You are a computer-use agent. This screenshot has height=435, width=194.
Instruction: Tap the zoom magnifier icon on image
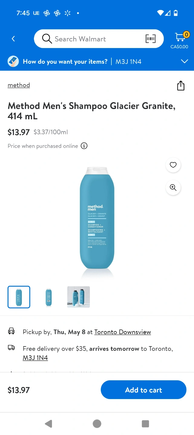173,187
